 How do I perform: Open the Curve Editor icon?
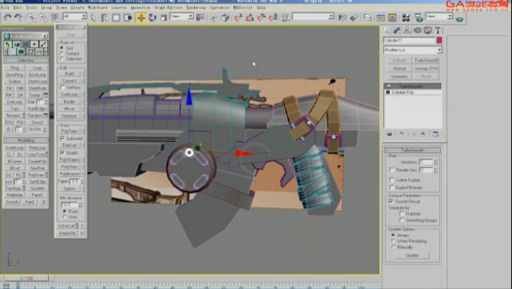381,17
